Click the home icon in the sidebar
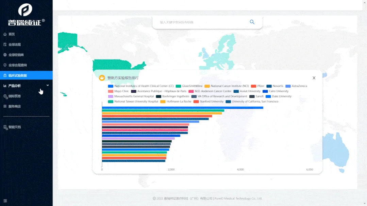The image size is (367, 206). [5, 34]
